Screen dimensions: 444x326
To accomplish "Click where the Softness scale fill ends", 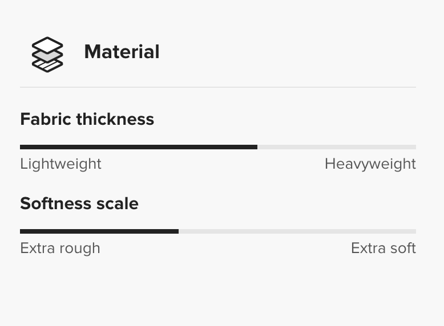I will 178,231.
